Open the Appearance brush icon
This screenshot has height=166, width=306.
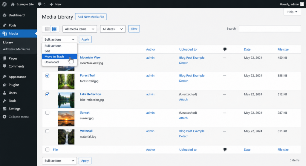coord(4,77)
